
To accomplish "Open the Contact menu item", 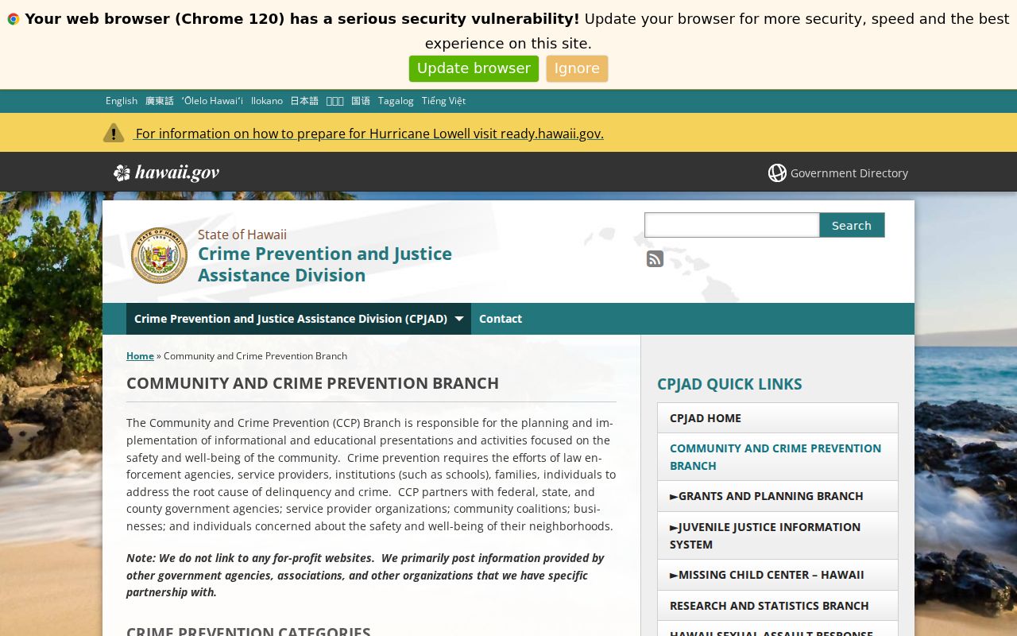I will point(501,319).
